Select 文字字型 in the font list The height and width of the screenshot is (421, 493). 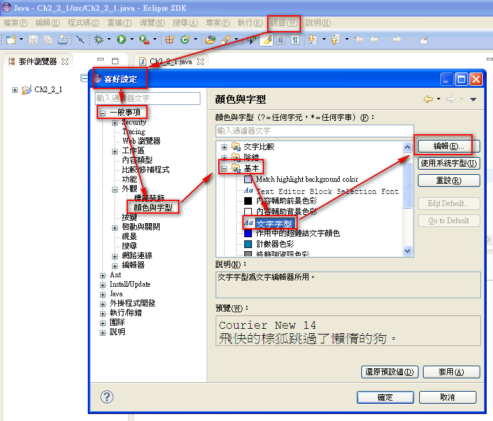point(274,224)
